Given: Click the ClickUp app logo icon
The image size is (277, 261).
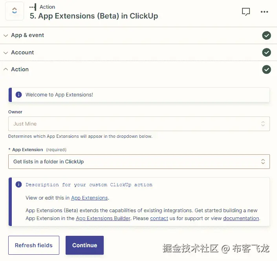Looking at the screenshot, I should pos(15,11).
